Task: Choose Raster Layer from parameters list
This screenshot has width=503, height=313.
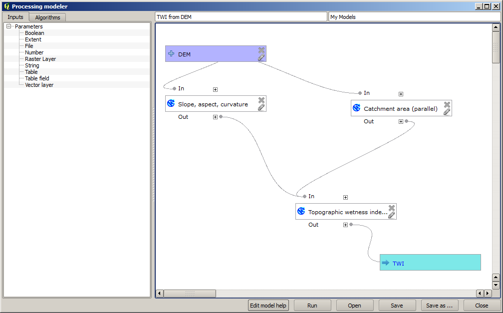Action: (x=40, y=59)
